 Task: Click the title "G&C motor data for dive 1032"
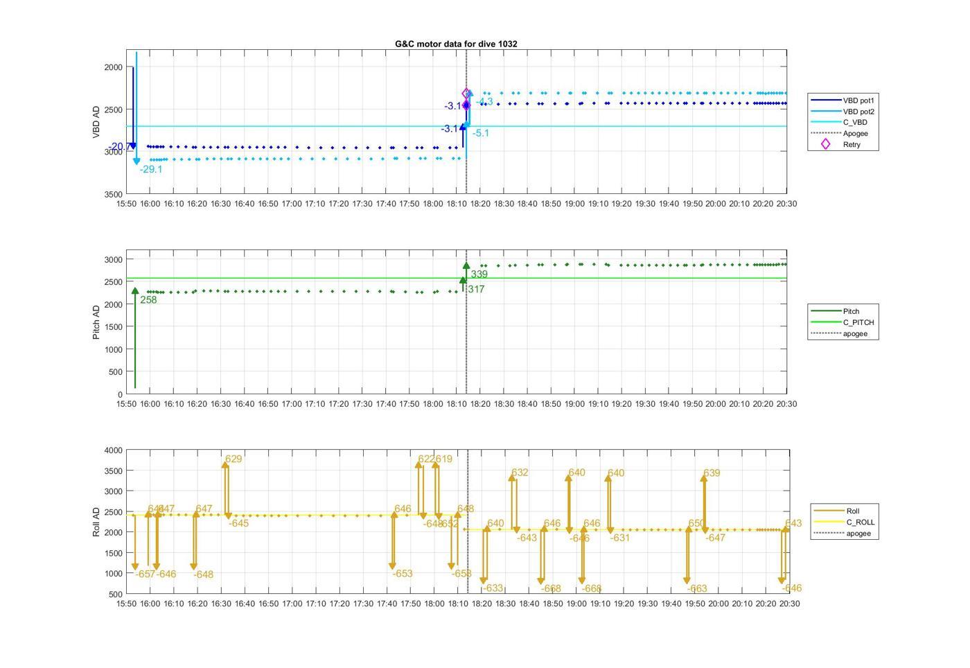[456, 44]
